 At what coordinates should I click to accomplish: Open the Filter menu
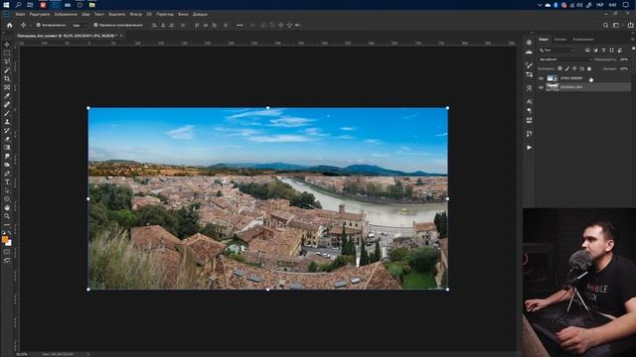(x=136, y=14)
